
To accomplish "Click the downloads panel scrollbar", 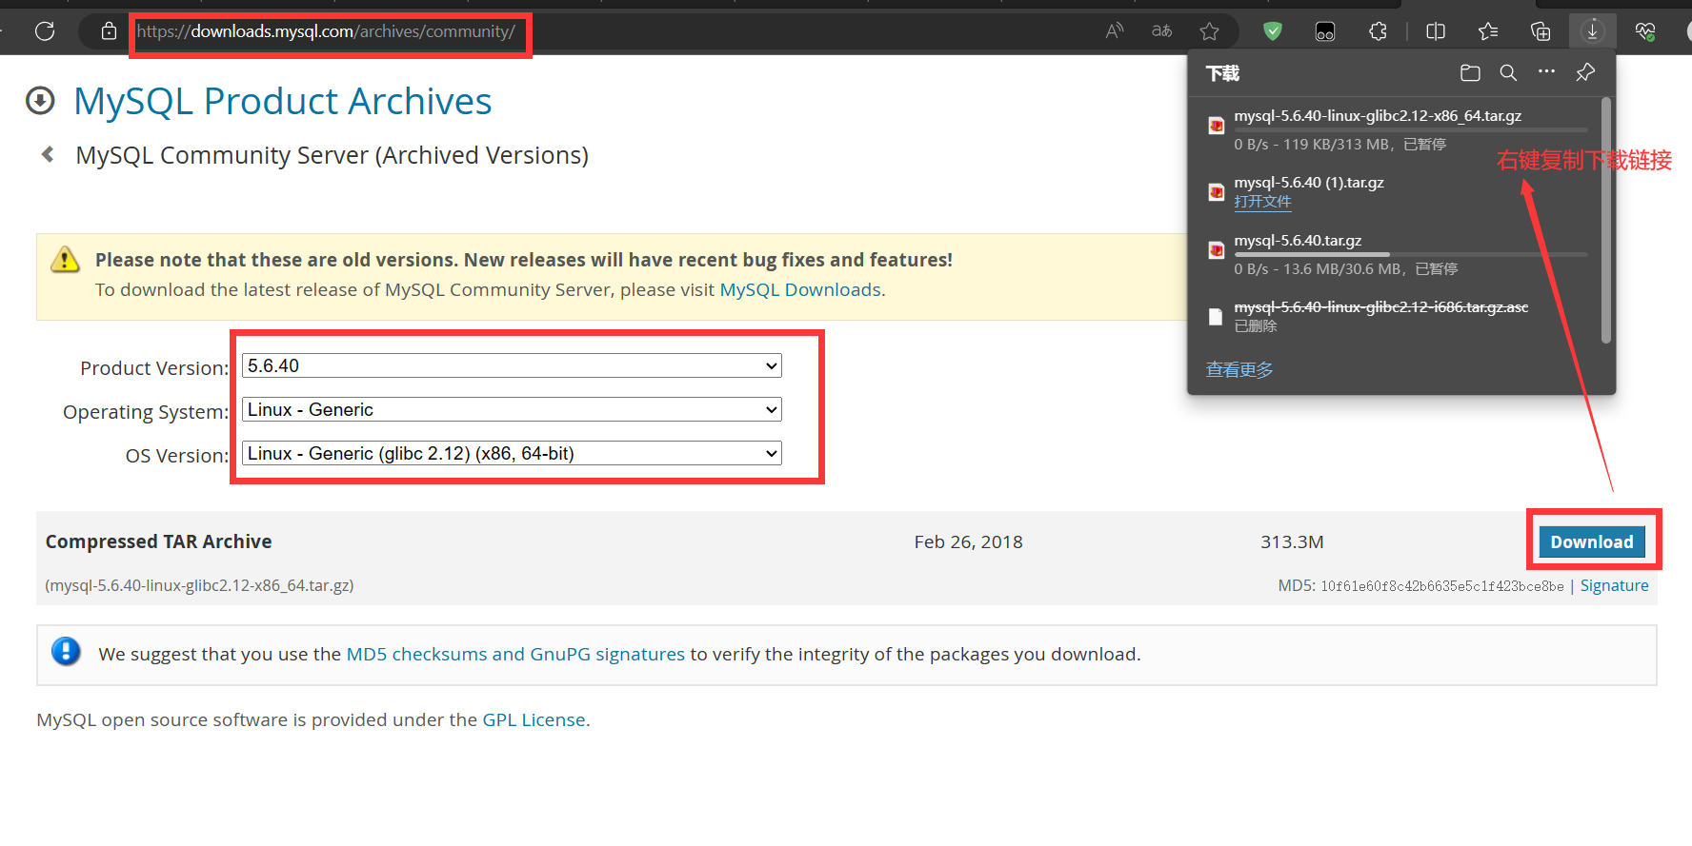I will coord(1606,220).
